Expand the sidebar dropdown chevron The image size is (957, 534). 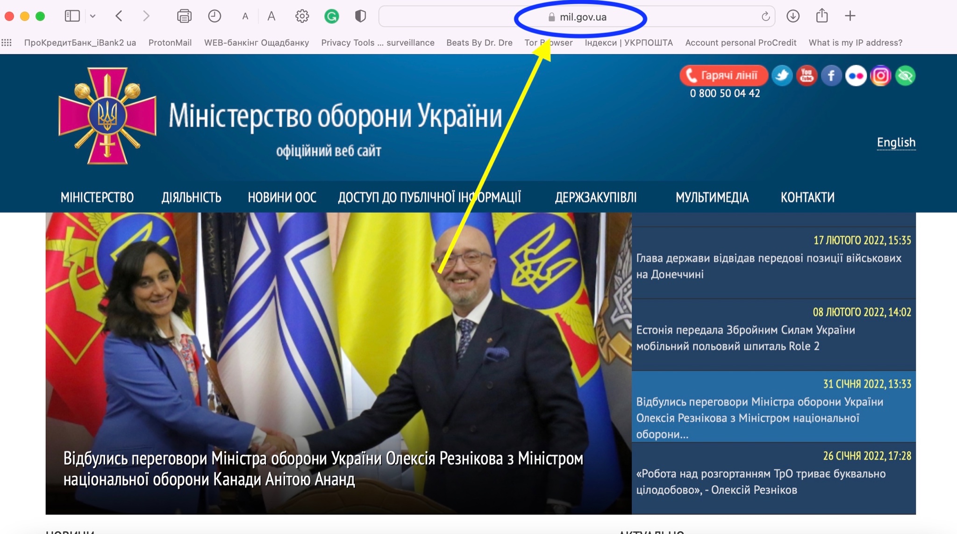93,16
